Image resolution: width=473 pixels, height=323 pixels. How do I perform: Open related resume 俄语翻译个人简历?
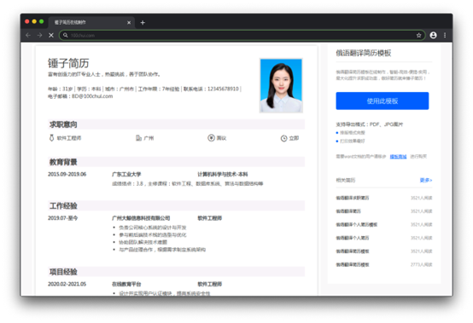[x=353, y=238]
